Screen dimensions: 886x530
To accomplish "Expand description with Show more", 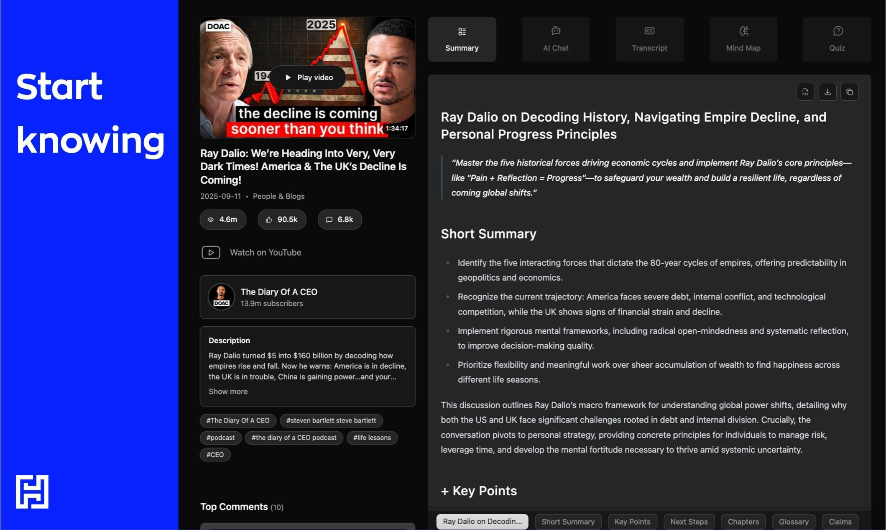I will pyautogui.click(x=228, y=392).
